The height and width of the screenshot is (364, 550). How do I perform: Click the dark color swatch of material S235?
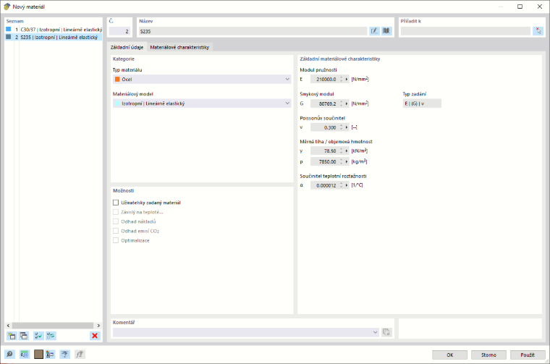[9, 37]
